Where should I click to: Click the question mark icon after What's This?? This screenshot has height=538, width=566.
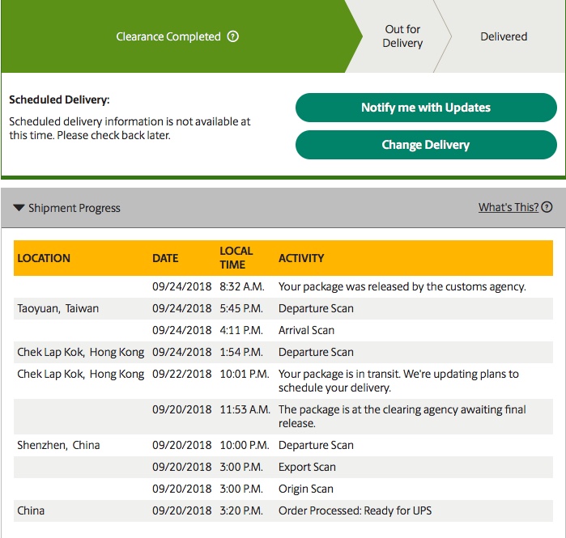(547, 207)
